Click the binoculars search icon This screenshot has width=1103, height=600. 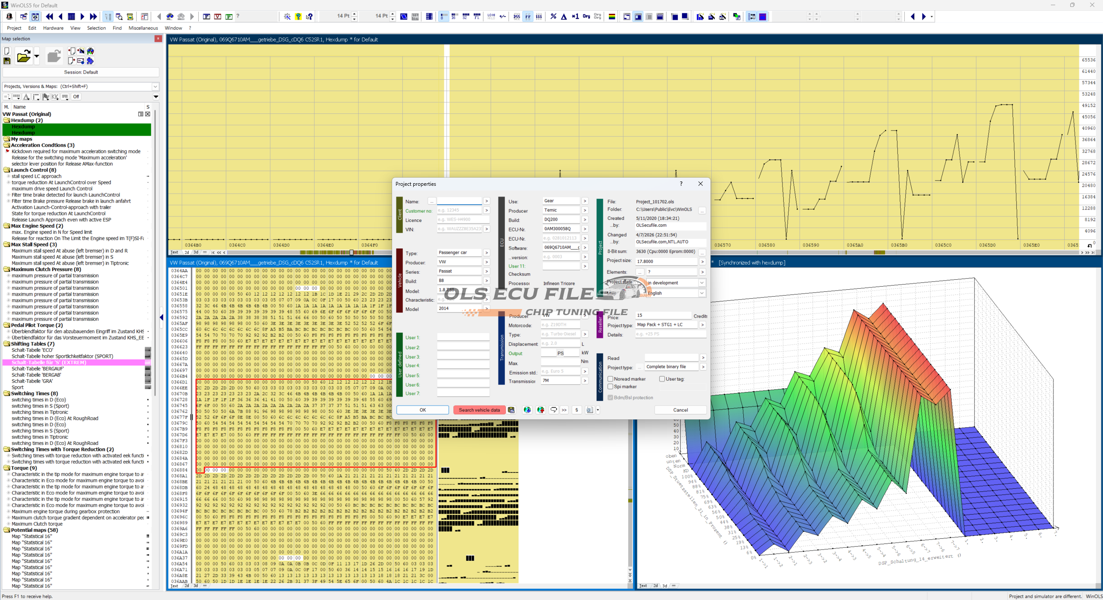(170, 17)
